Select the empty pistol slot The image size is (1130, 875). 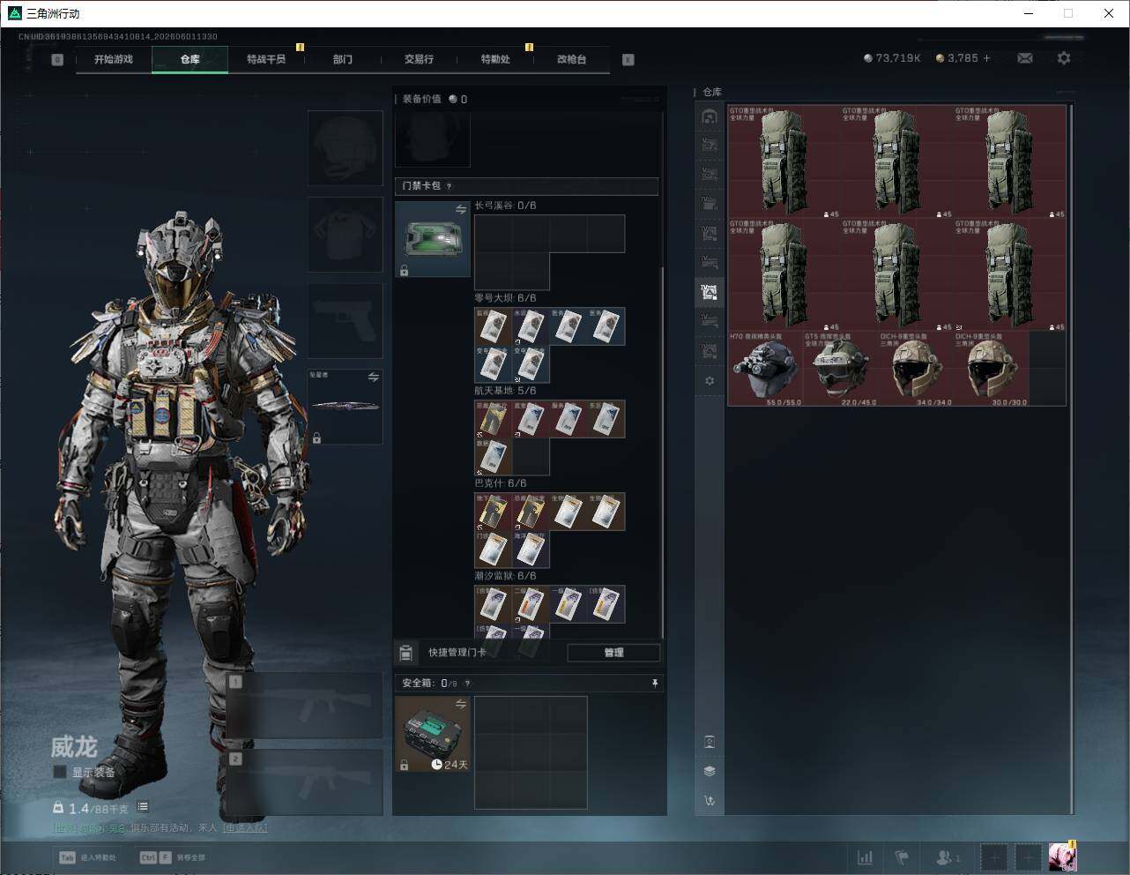[346, 321]
